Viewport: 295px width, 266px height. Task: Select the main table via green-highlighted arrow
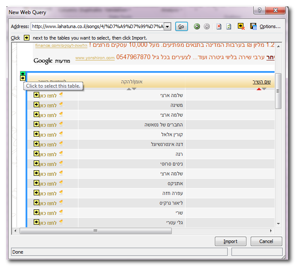click(23, 73)
